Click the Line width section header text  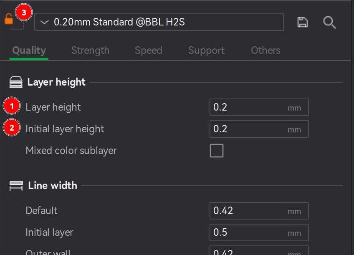tap(52, 185)
